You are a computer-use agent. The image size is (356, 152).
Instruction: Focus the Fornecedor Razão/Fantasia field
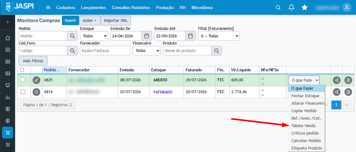pyautogui.click(x=105, y=50)
